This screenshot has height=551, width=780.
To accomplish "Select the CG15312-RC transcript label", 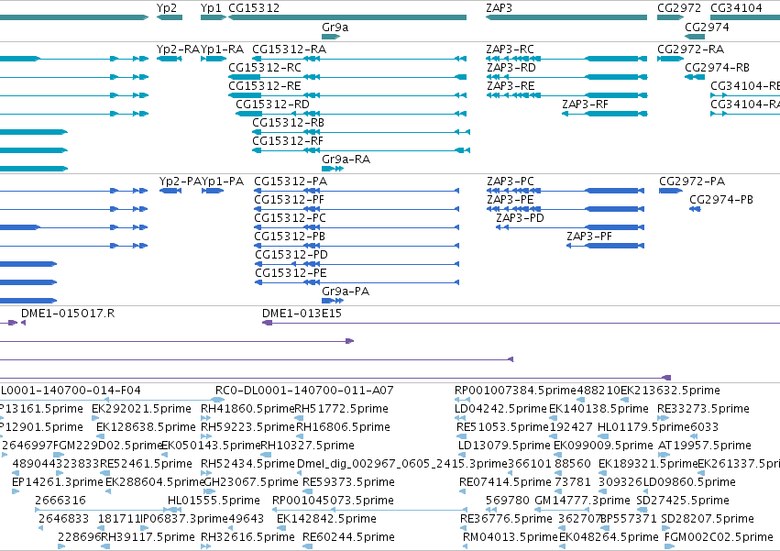I will (x=265, y=68).
